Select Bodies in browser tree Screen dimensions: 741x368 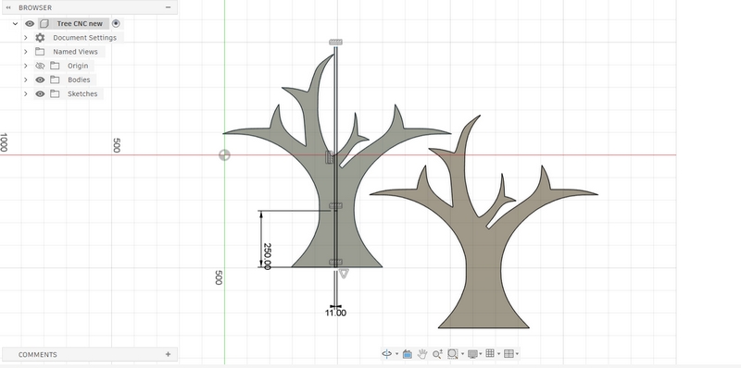pos(79,80)
